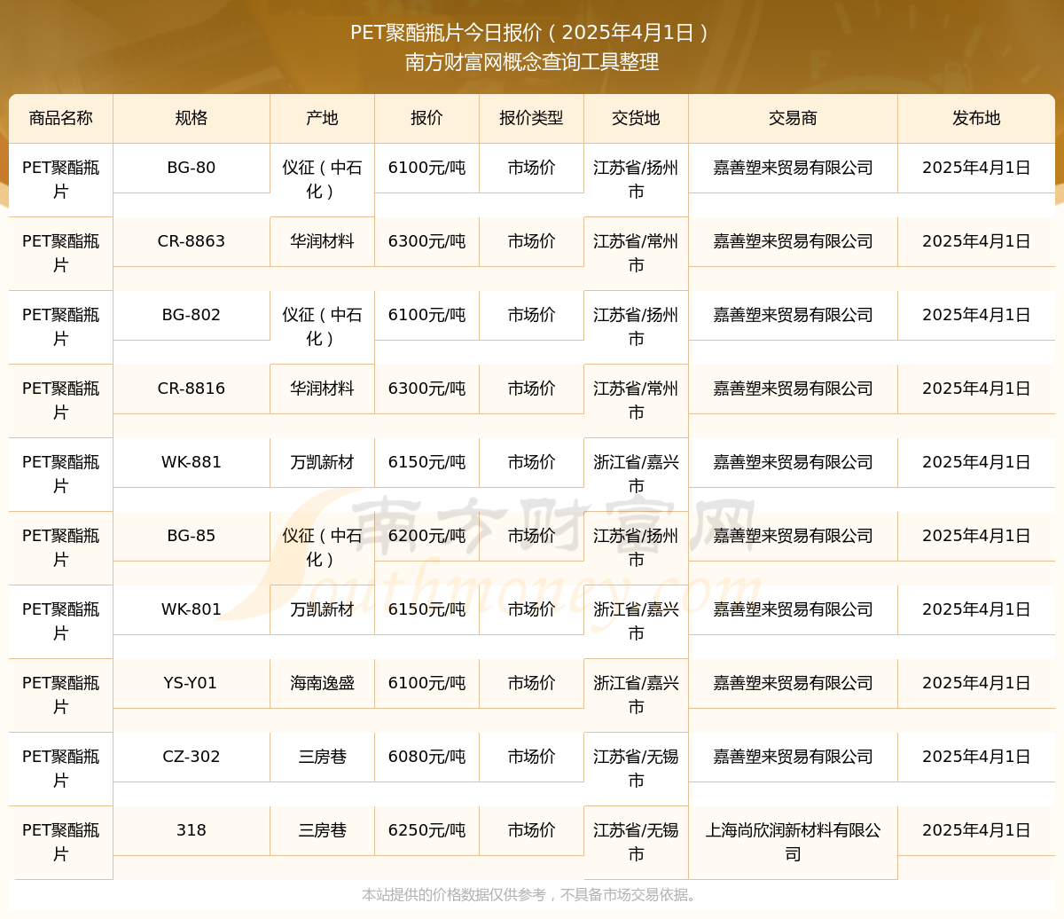Click 市场价 type in 318 row

pos(531,830)
